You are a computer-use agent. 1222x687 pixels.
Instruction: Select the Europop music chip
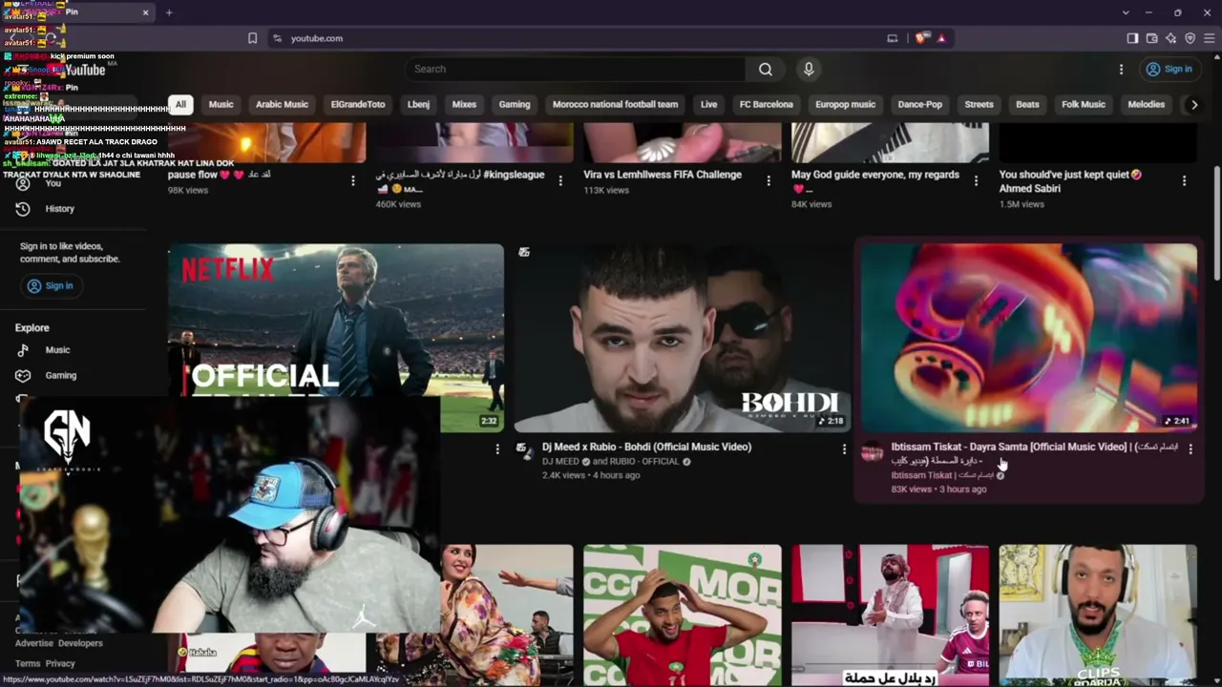pos(845,104)
